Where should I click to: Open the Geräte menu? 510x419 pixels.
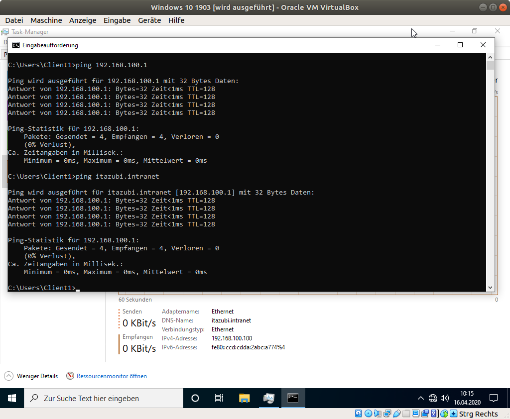(149, 20)
